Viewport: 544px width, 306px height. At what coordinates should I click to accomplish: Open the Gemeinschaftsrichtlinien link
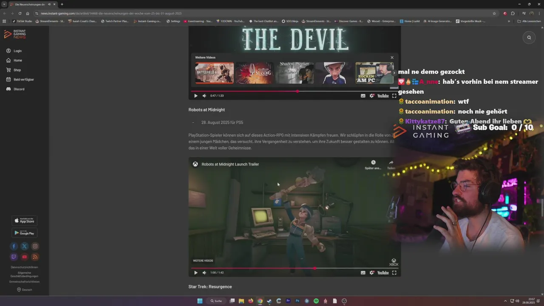pos(24,282)
